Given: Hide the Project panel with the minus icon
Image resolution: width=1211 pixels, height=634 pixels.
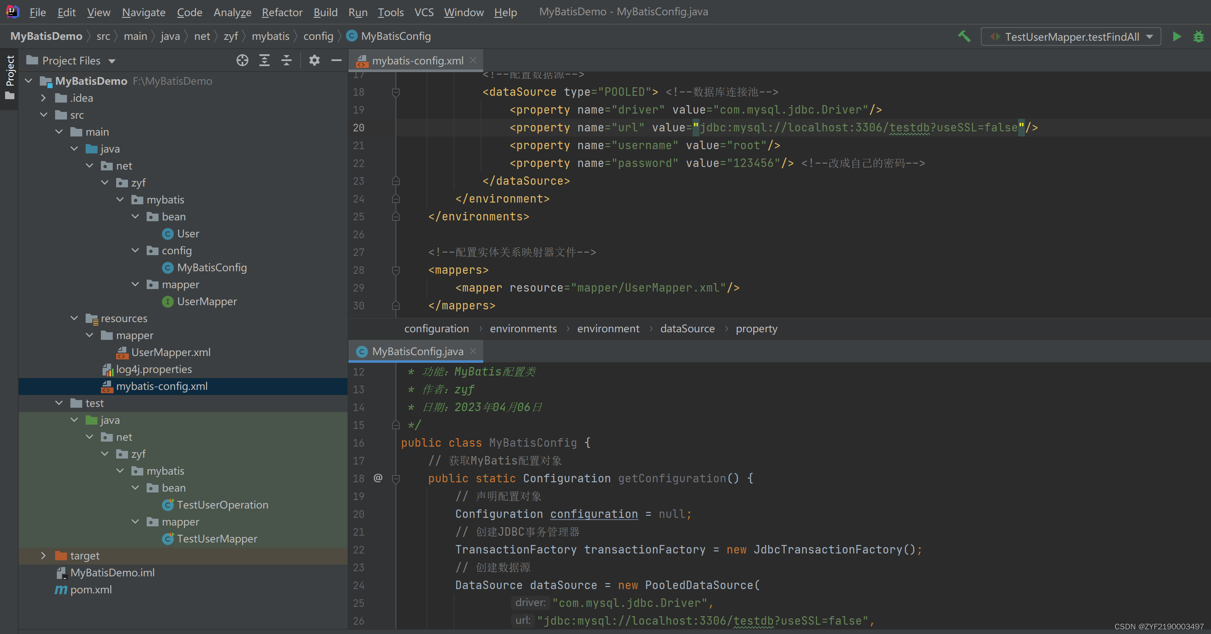Looking at the screenshot, I should [336, 61].
